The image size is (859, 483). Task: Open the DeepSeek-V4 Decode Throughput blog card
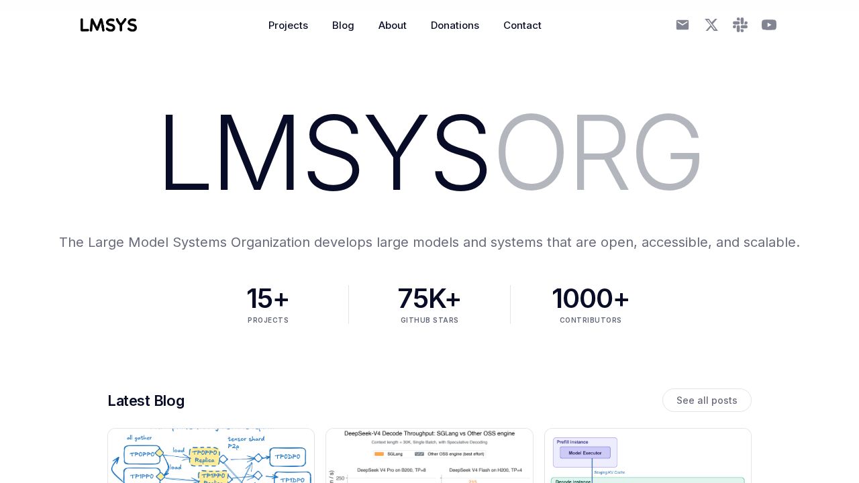pyautogui.click(x=429, y=455)
